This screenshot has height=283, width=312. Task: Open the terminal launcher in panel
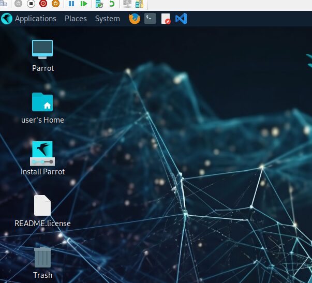point(150,19)
